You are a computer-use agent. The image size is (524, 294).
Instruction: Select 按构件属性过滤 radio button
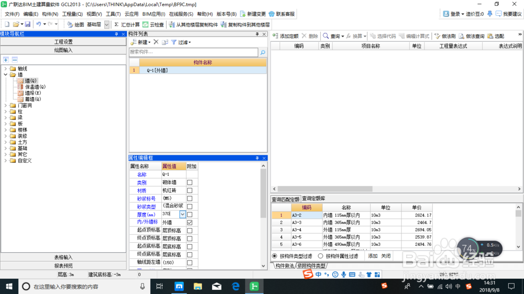pyautogui.click(x=321, y=256)
